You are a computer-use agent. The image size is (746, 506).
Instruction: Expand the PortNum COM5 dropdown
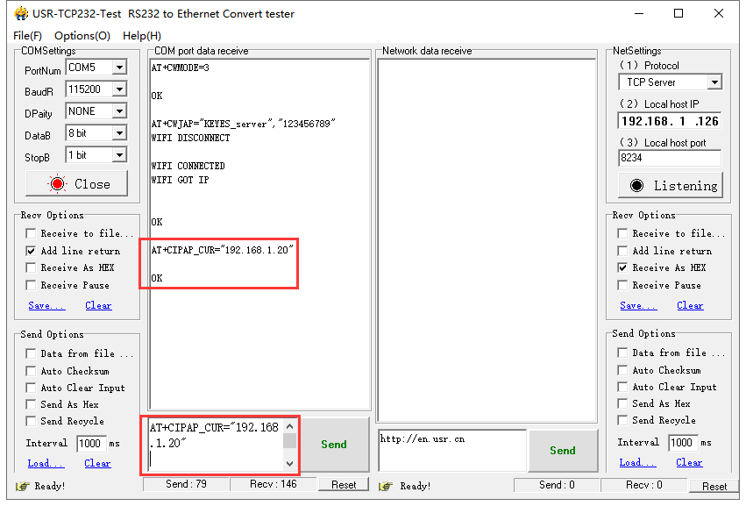pyautogui.click(x=119, y=68)
